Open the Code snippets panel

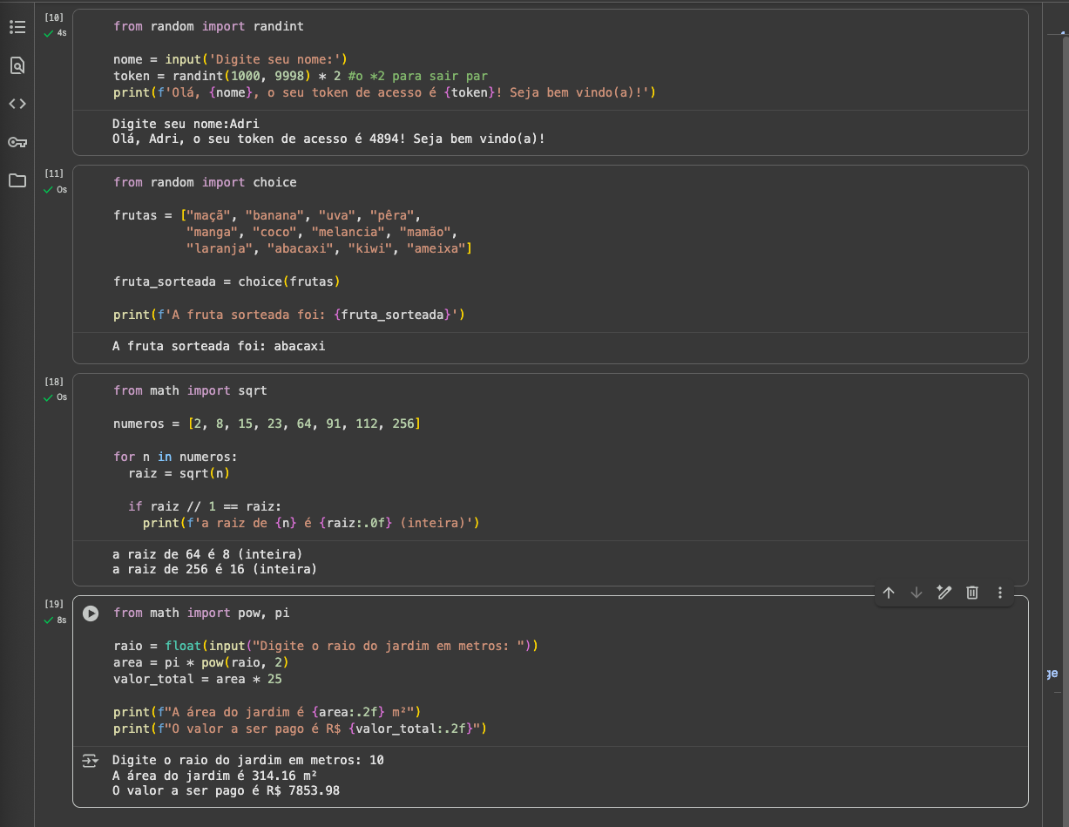tap(17, 104)
